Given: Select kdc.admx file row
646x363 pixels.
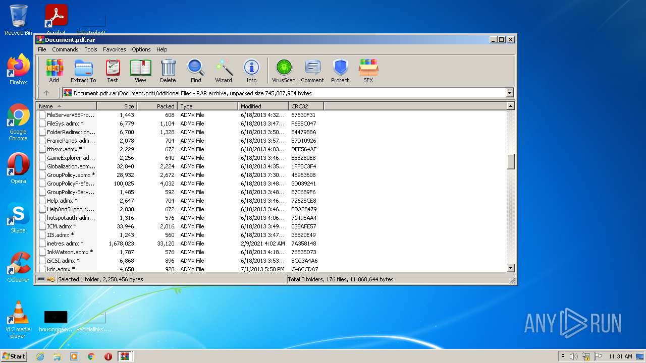Looking at the screenshot, I should 272,269.
